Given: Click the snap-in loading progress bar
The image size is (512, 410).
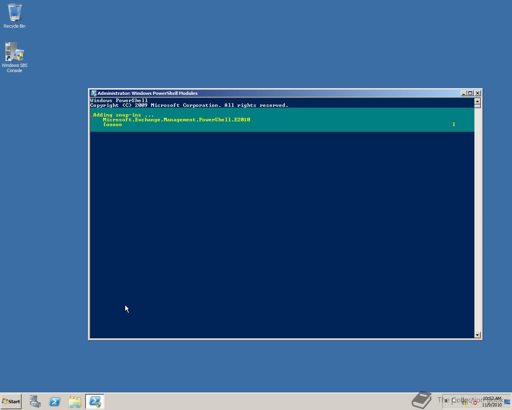Looking at the screenshot, I should click(x=279, y=125).
